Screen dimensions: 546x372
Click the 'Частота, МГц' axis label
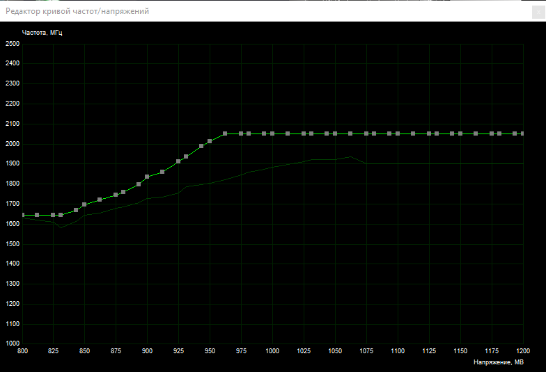pyautogui.click(x=42, y=33)
